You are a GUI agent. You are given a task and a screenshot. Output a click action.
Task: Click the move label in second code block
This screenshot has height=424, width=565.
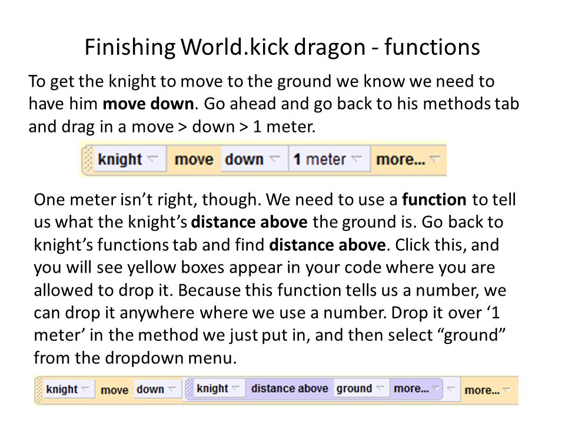point(115,390)
